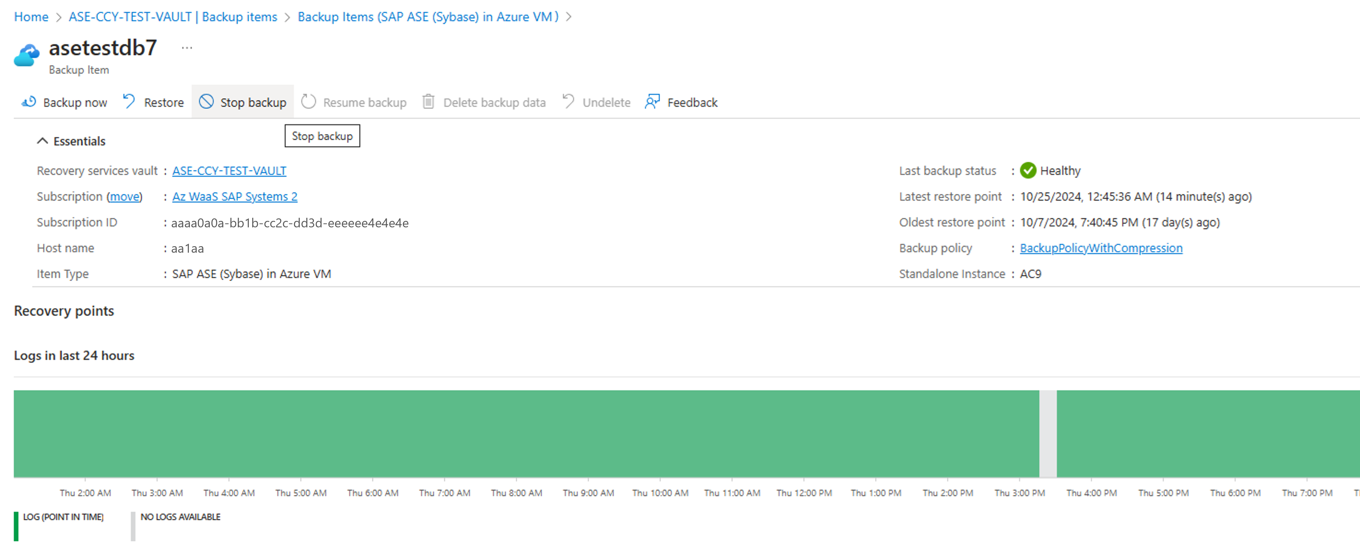Open the ellipsis more options menu

187,48
